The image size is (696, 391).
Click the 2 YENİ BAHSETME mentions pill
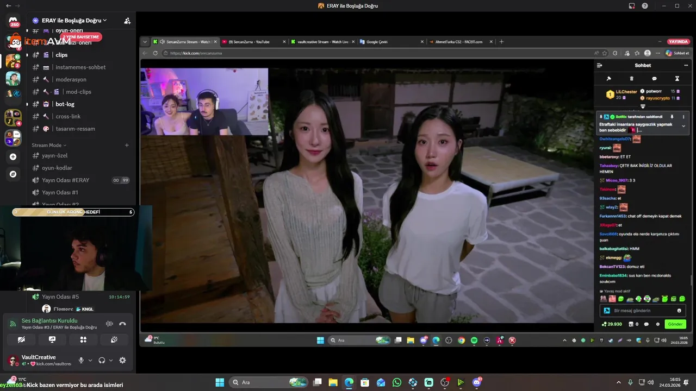[81, 37]
